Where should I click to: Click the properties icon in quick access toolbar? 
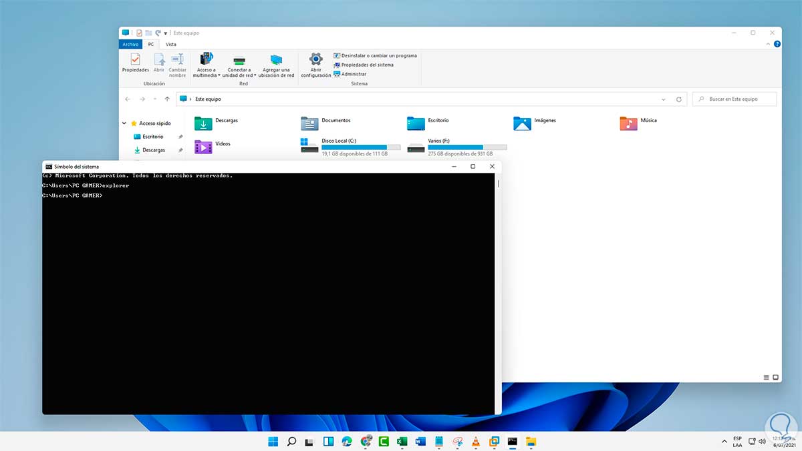[139, 33]
